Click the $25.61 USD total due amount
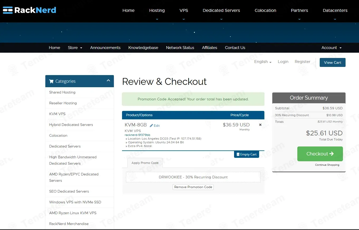The width and height of the screenshot is (359, 230). (324, 133)
